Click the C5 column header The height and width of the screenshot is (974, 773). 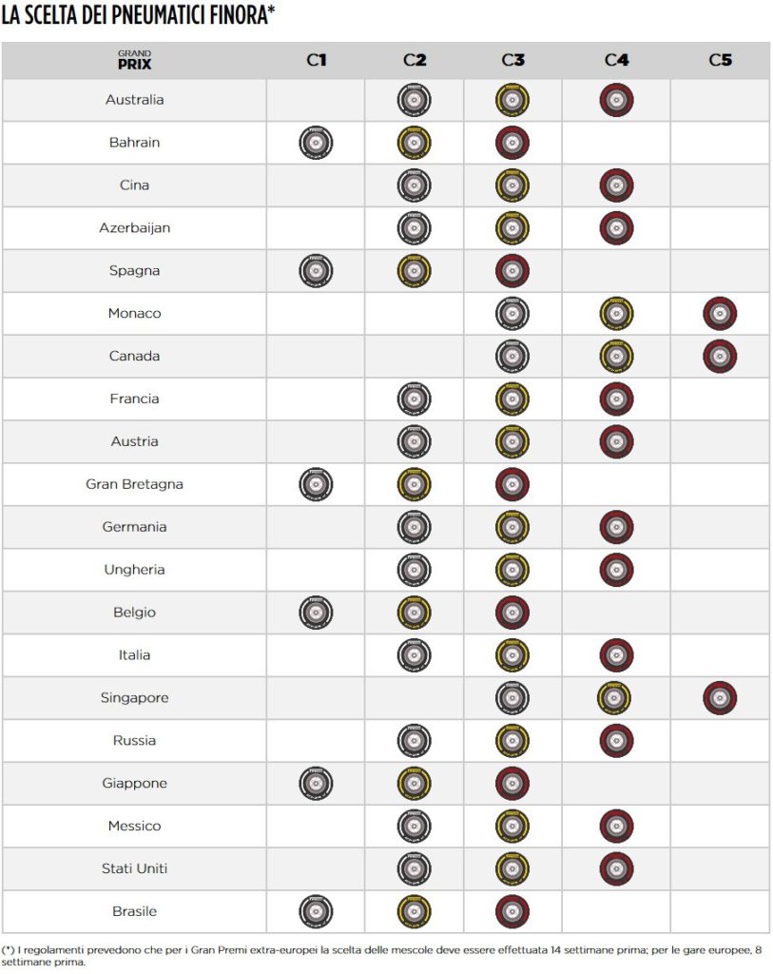pyautogui.click(x=720, y=60)
